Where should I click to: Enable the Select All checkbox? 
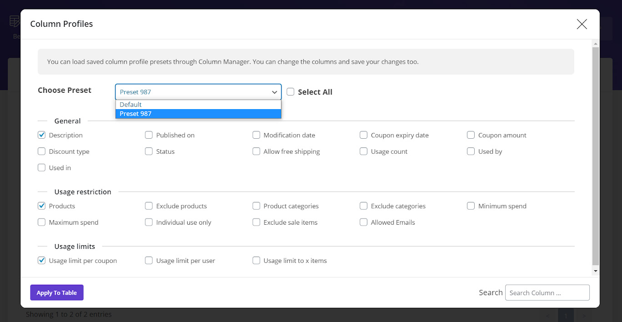click(291, 92)
